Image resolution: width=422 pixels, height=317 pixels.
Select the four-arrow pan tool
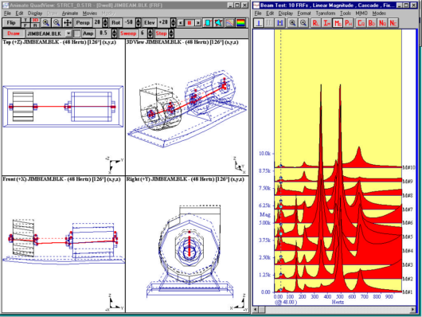tap(68, 23)
